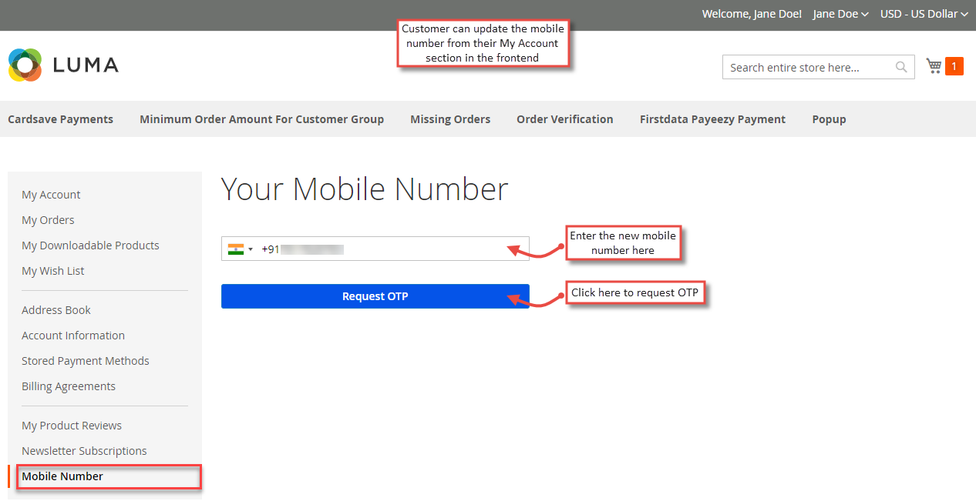976x501 pixels.
Task: Select the India flag in phone field
Action: (x=235, y=248)
